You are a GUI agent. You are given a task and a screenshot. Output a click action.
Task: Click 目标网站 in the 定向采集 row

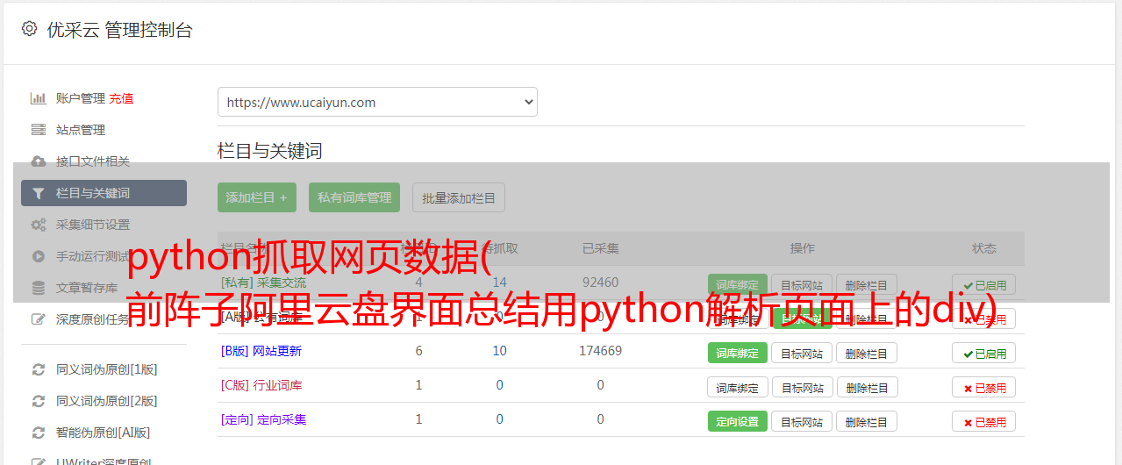click(802, 421)
